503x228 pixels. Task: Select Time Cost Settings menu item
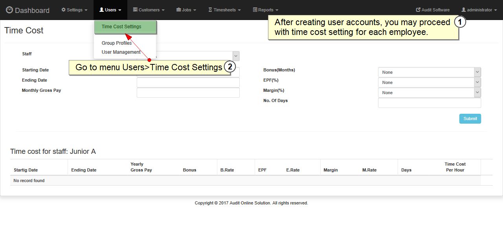click(121, 27)
